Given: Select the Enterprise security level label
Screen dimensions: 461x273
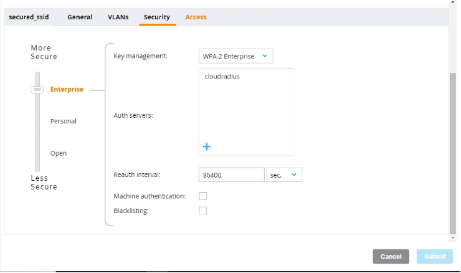Looking at the screenshot, I should 67,90.
